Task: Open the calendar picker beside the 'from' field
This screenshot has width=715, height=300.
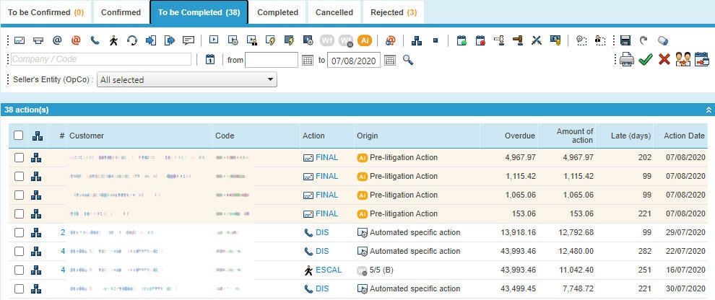Action: tap(307, 60)
